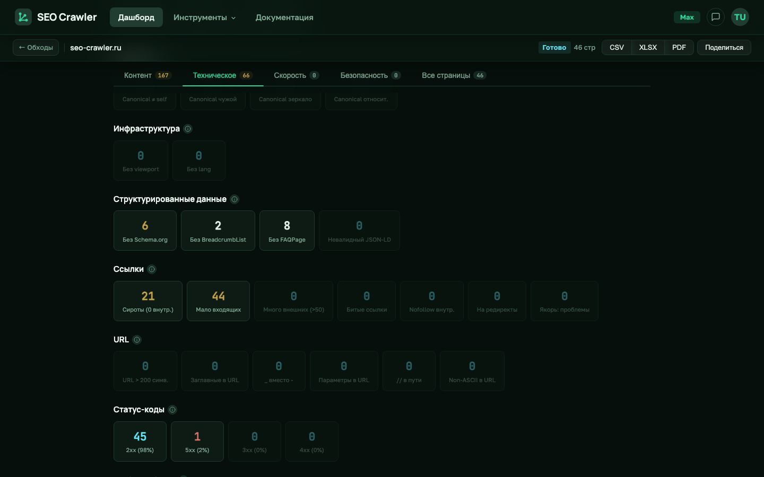Screen dimensions: 764x477
Task: Open the Документация nav link
Action: coord(284,17)
